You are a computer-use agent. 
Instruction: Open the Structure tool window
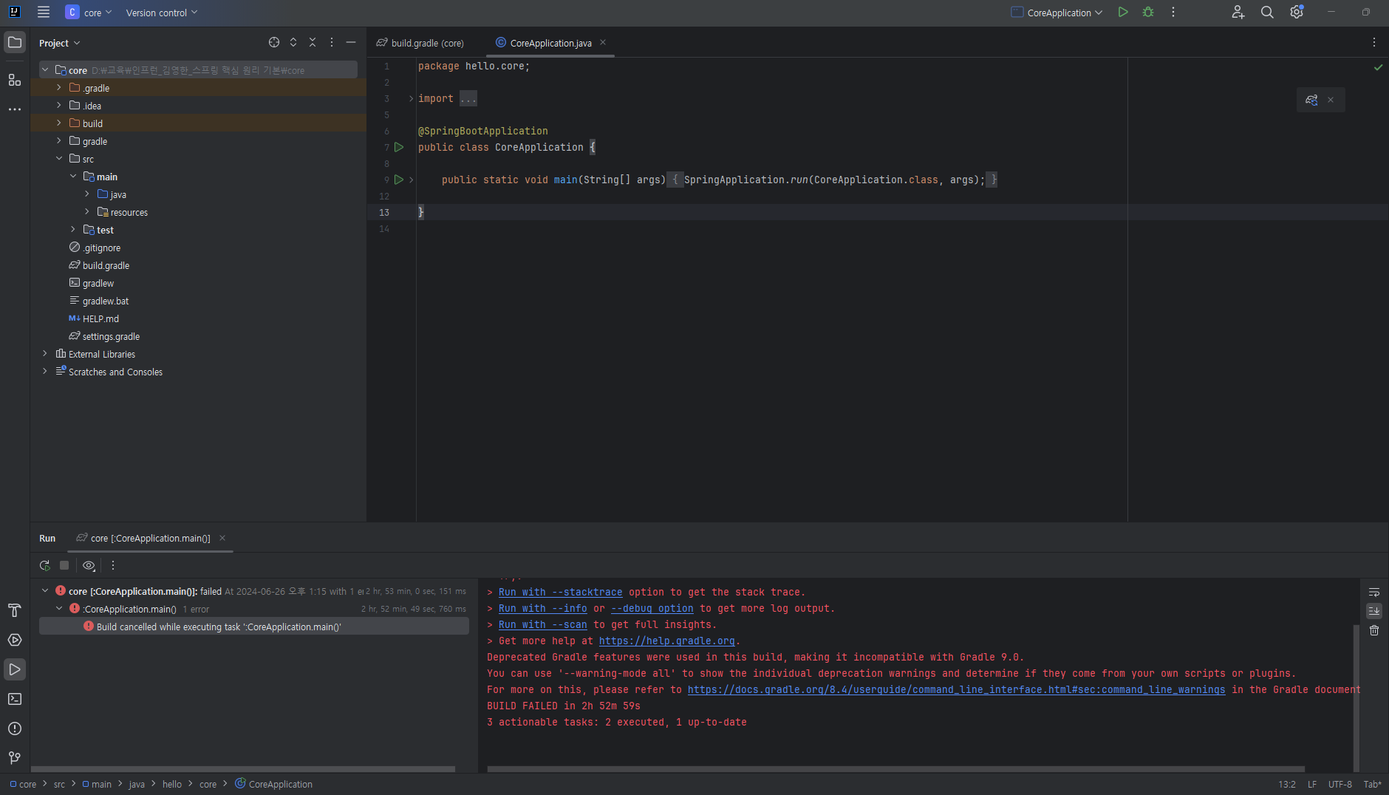tap(15, 80)
